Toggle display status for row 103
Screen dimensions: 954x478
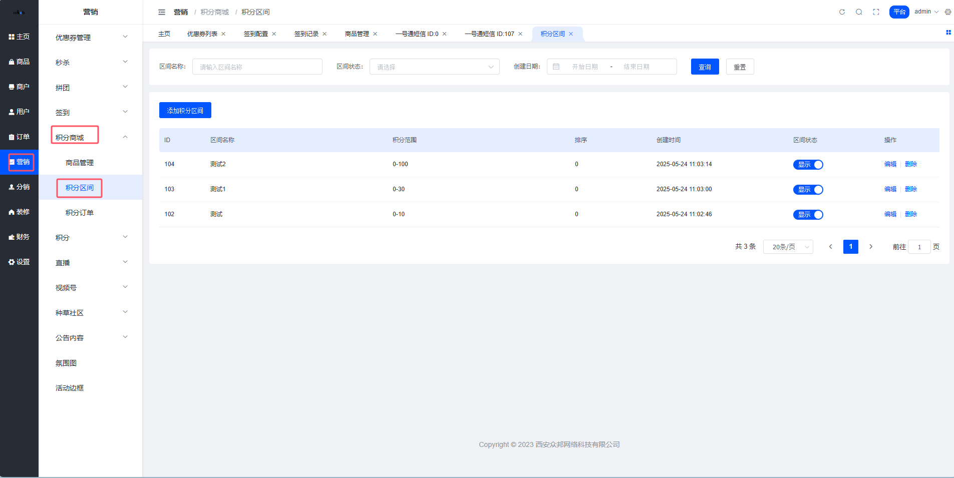[808, 190]
